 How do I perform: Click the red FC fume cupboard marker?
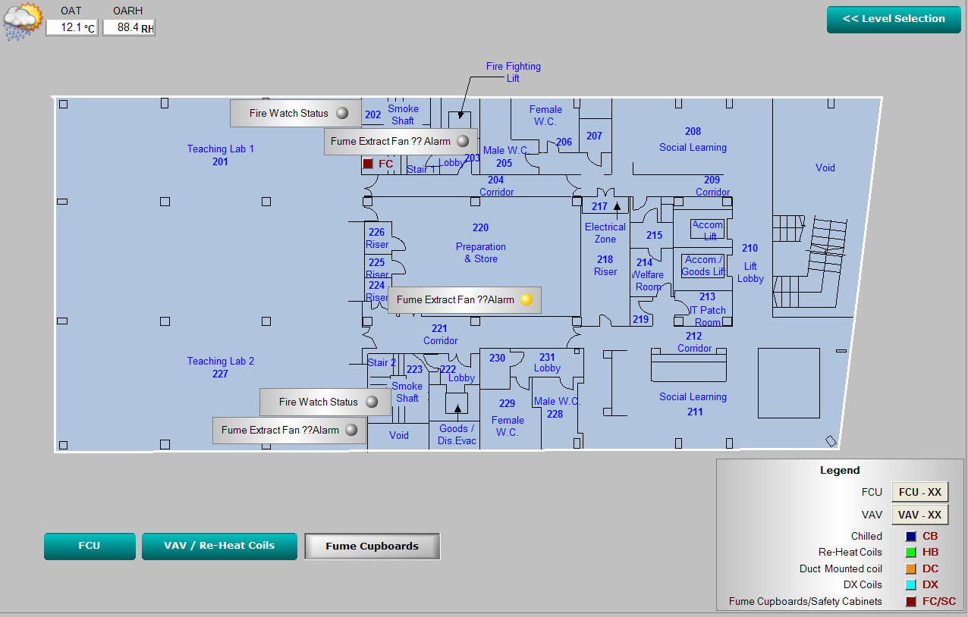368,164
